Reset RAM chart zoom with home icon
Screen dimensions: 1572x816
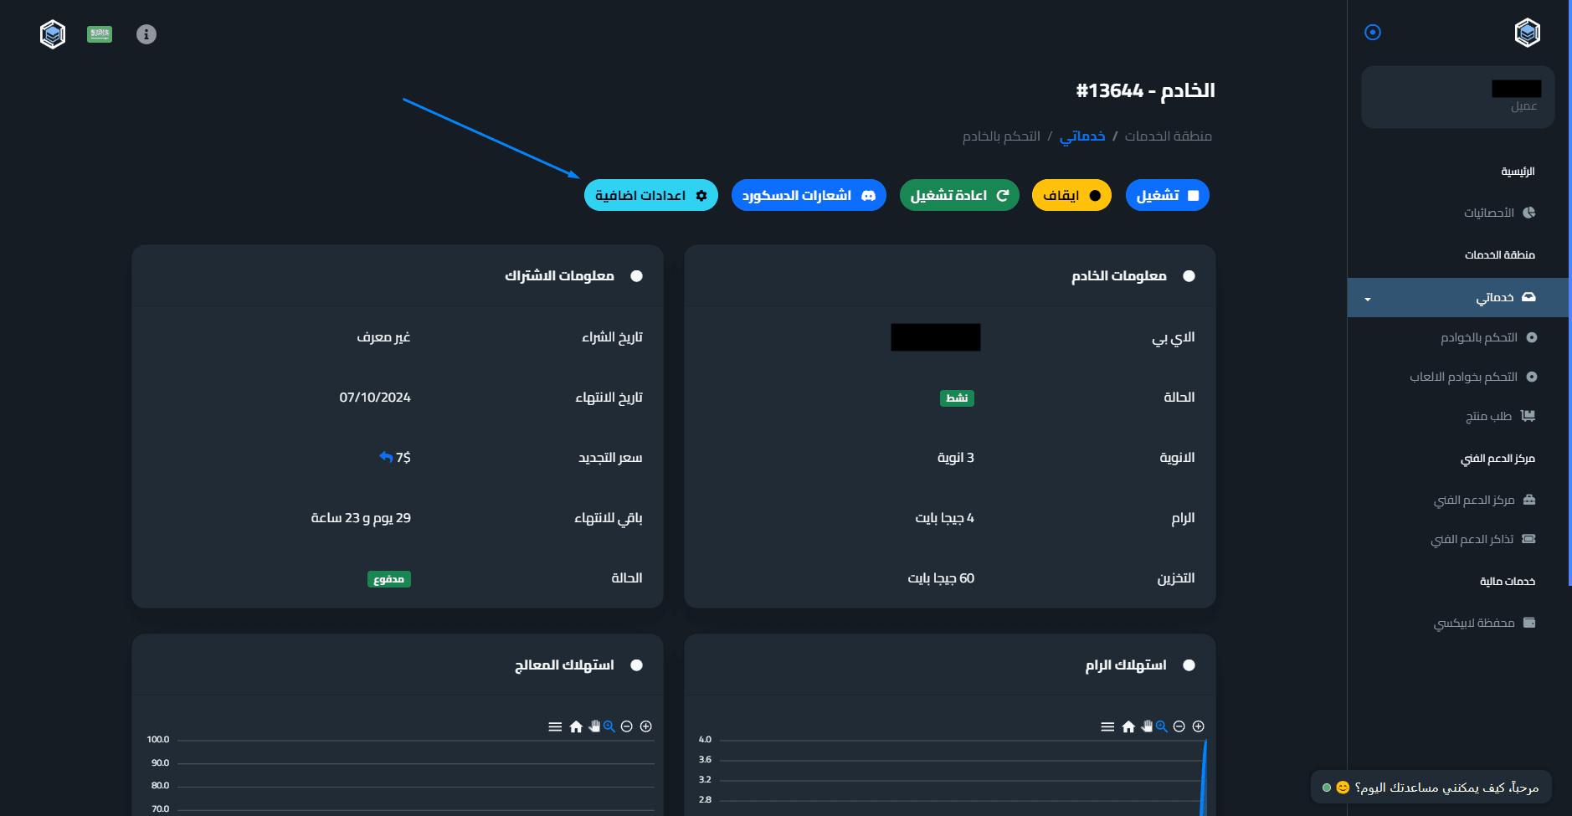pos(1128,726)
